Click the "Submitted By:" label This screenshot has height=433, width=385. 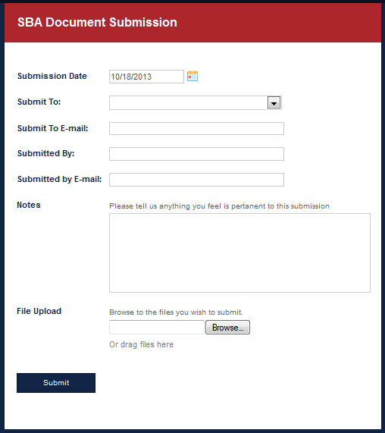coord(45,153)
